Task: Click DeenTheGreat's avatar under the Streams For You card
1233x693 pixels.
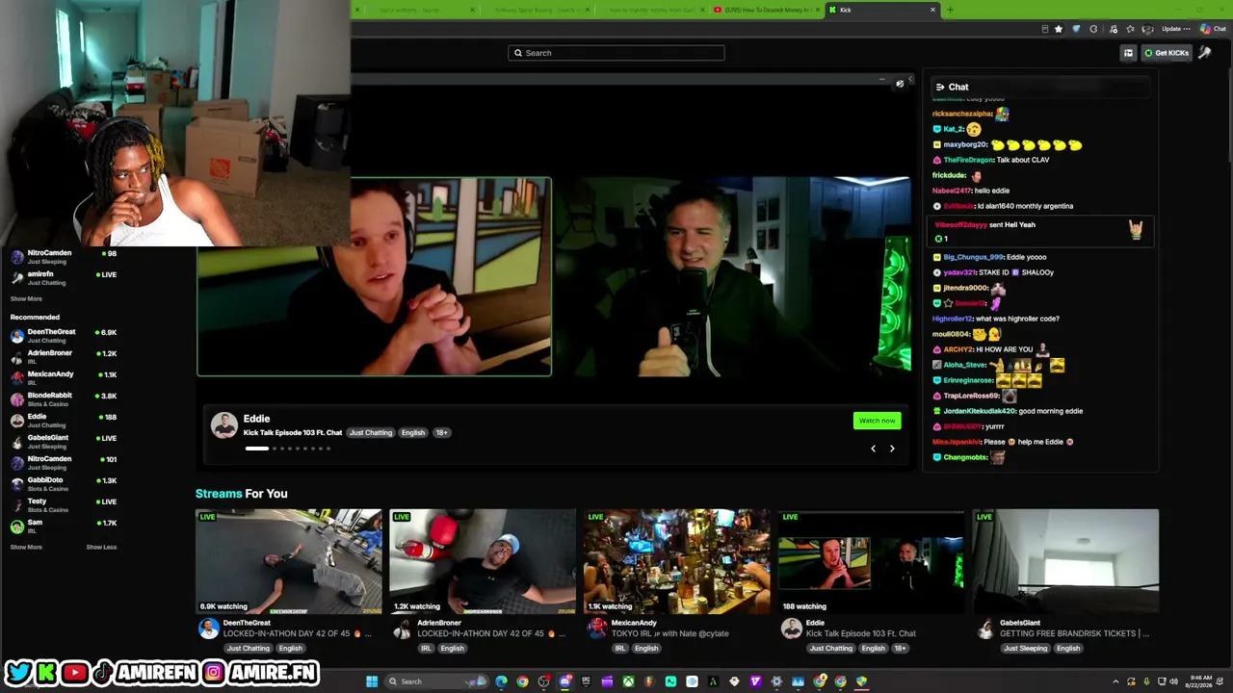Action: click(x=208, y=629)
